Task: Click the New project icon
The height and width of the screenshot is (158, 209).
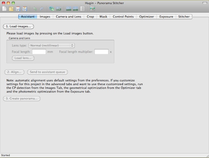Action: pos(4,9)
